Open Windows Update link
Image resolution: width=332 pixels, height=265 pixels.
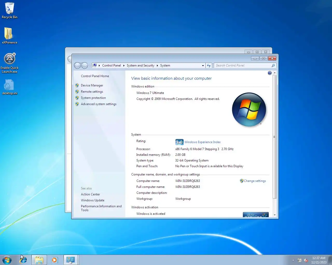(93, 200)
